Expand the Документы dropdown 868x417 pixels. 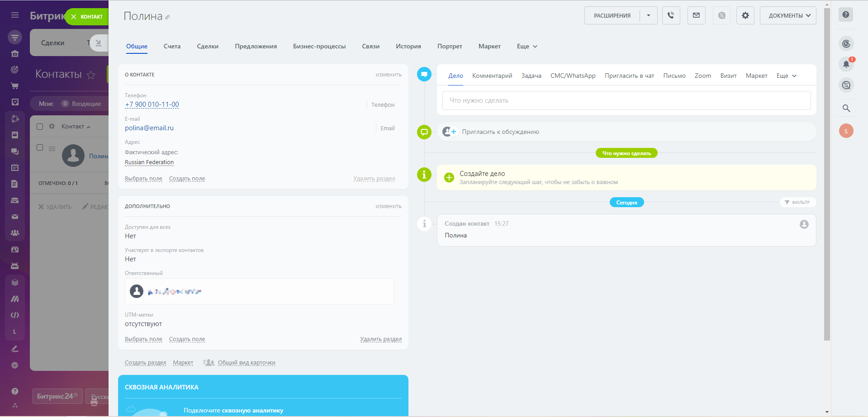click(788, 15)
